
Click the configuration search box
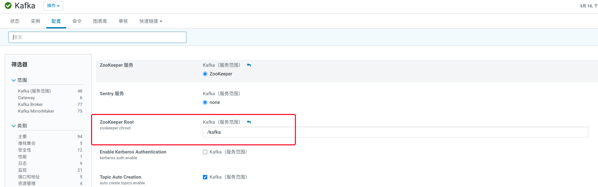point(97,37)
